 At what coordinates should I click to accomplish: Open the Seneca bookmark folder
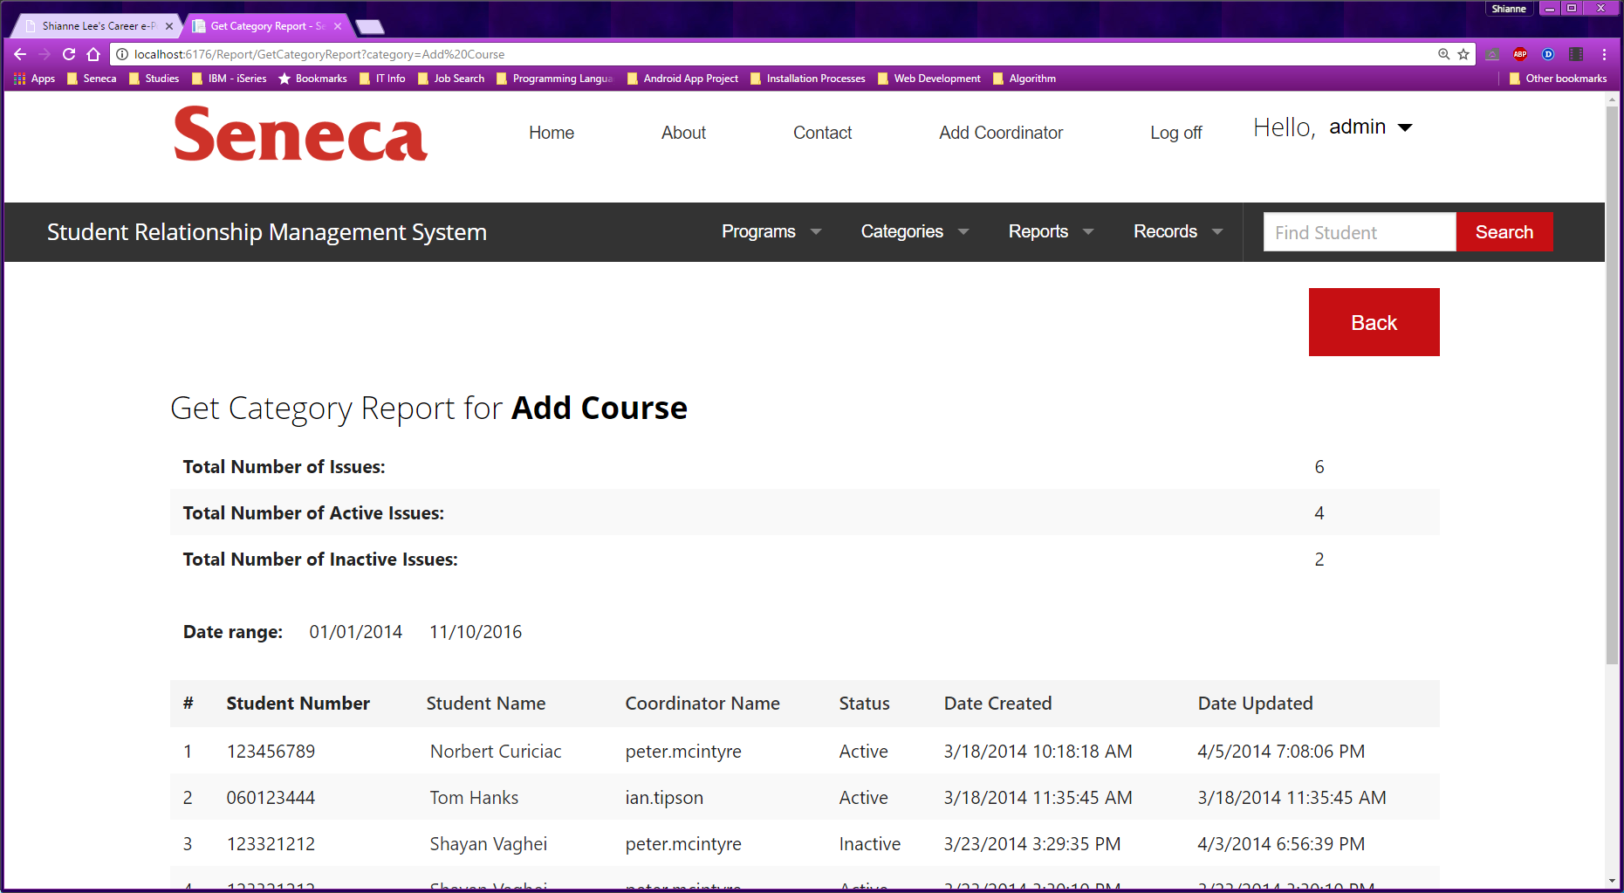[92, 79]
